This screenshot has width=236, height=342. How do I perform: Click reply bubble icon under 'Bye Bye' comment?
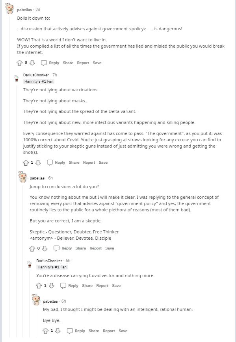[x=70, y=331]
